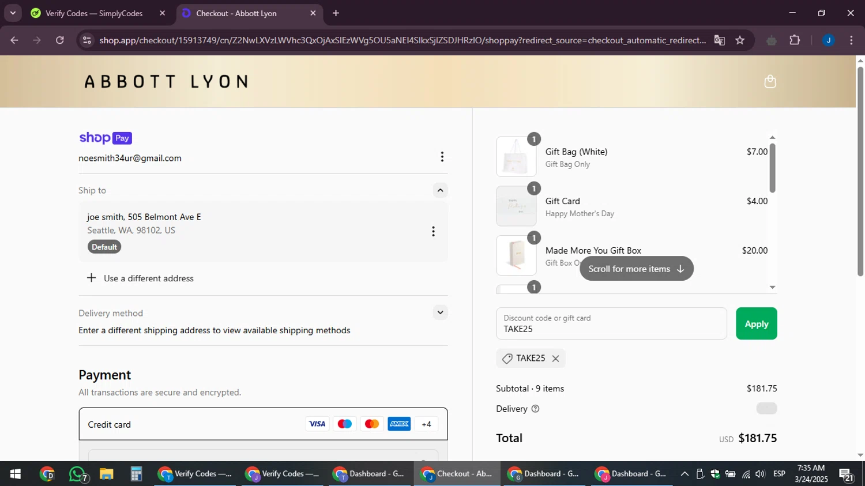Click the Maestro card icon
Image resolution: width=865 pixels, height=486 pixels.
point(344,424)
